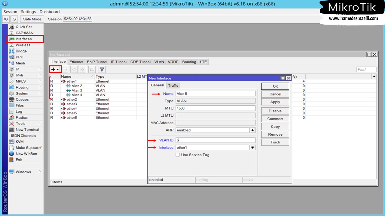This screenshot has width=385, height=216.
Task: Click the enable checkmark toolbar icon
Action: tap(74, 69)
